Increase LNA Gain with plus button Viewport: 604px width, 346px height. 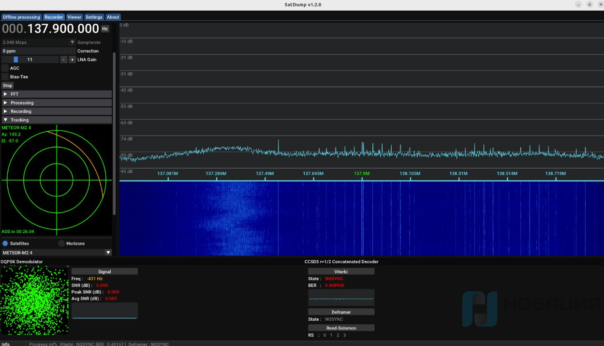(72, 60)
